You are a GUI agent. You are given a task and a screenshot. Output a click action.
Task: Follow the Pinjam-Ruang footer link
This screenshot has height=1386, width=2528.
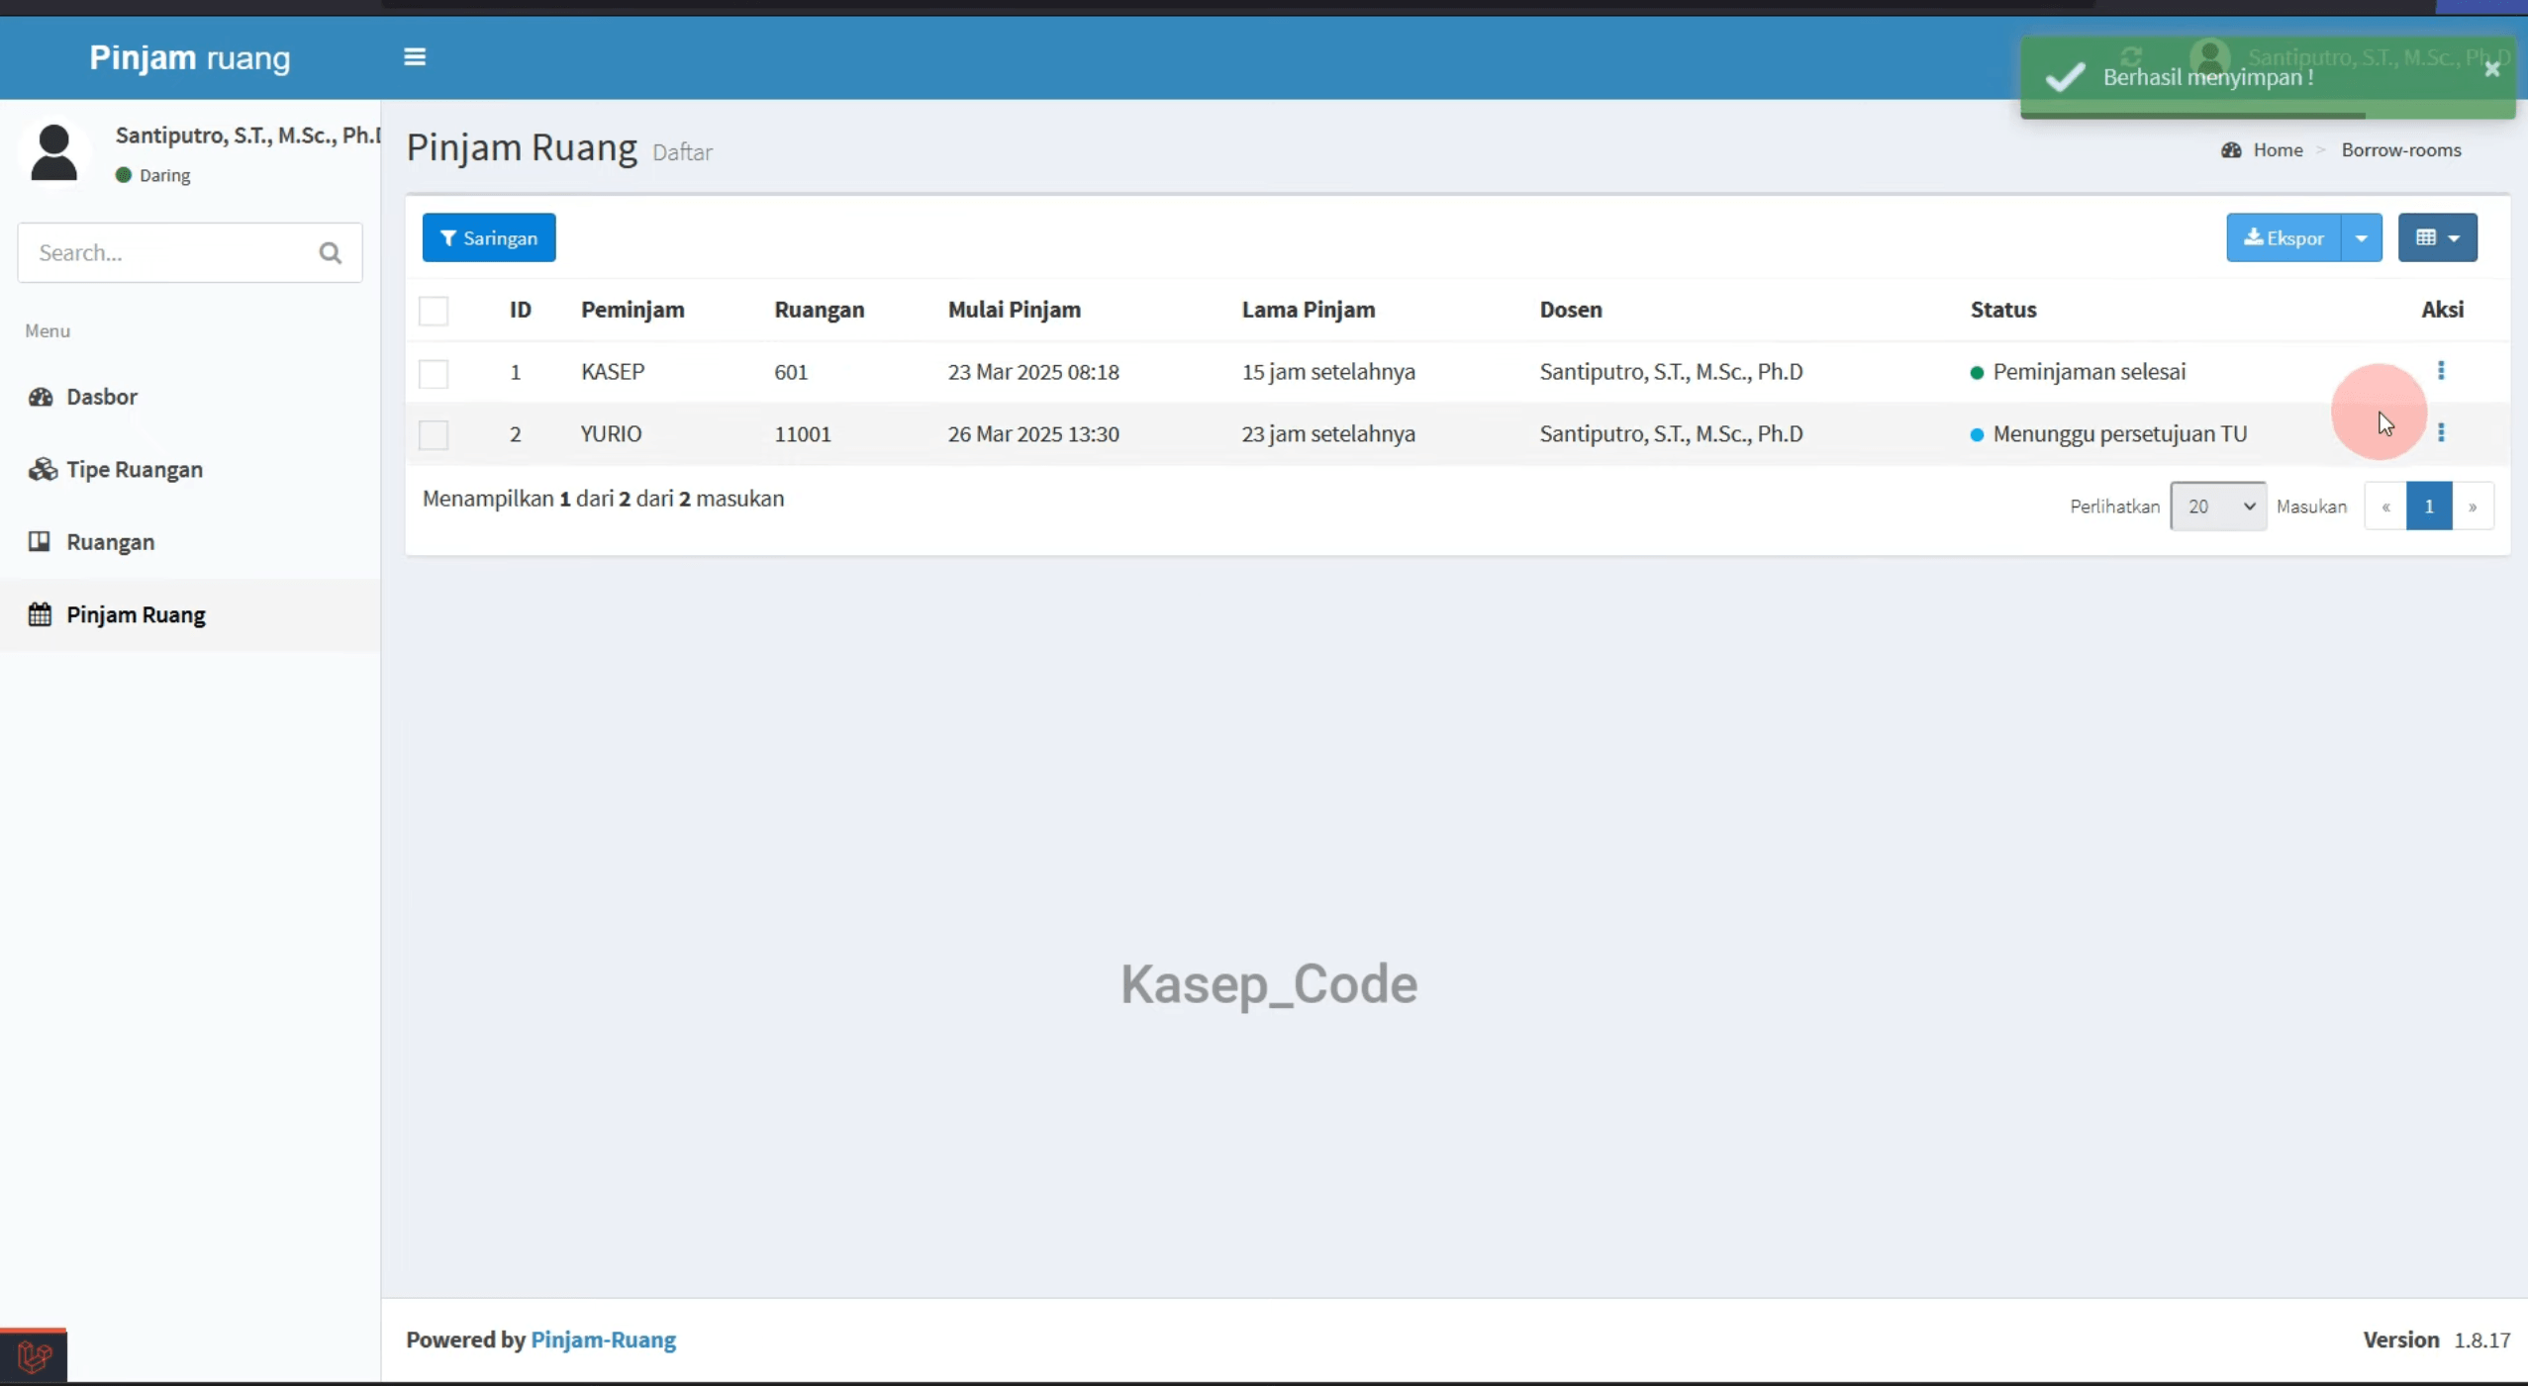click(604, 1340)
